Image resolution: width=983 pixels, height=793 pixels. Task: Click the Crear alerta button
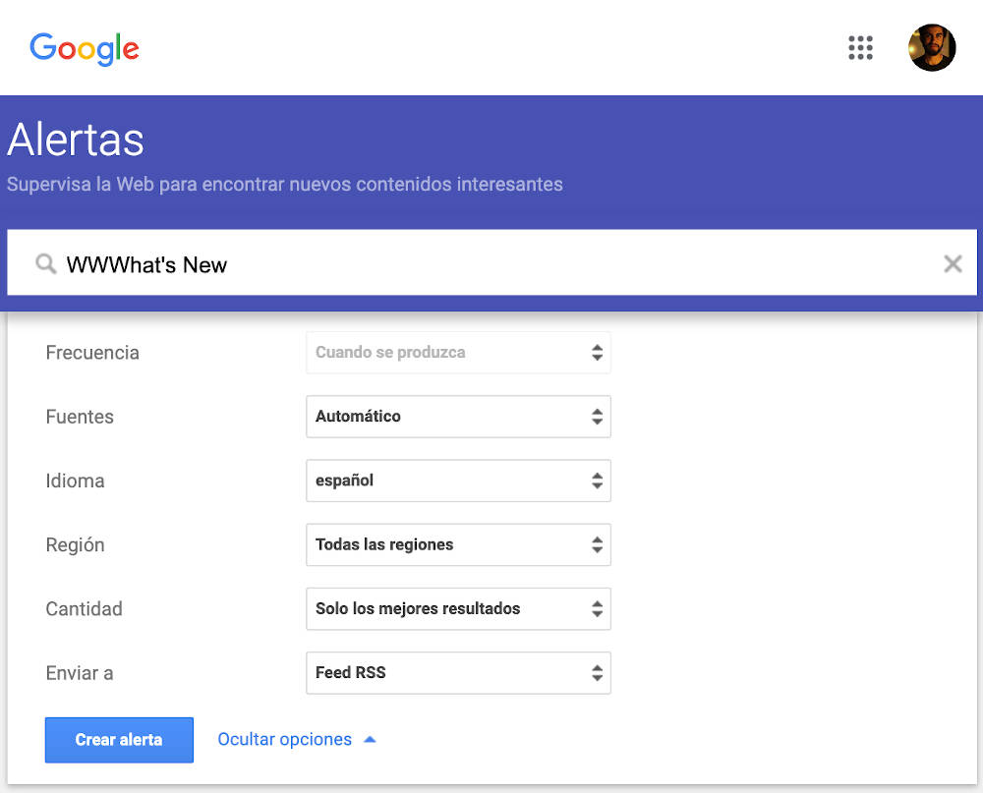pos(119,740)
